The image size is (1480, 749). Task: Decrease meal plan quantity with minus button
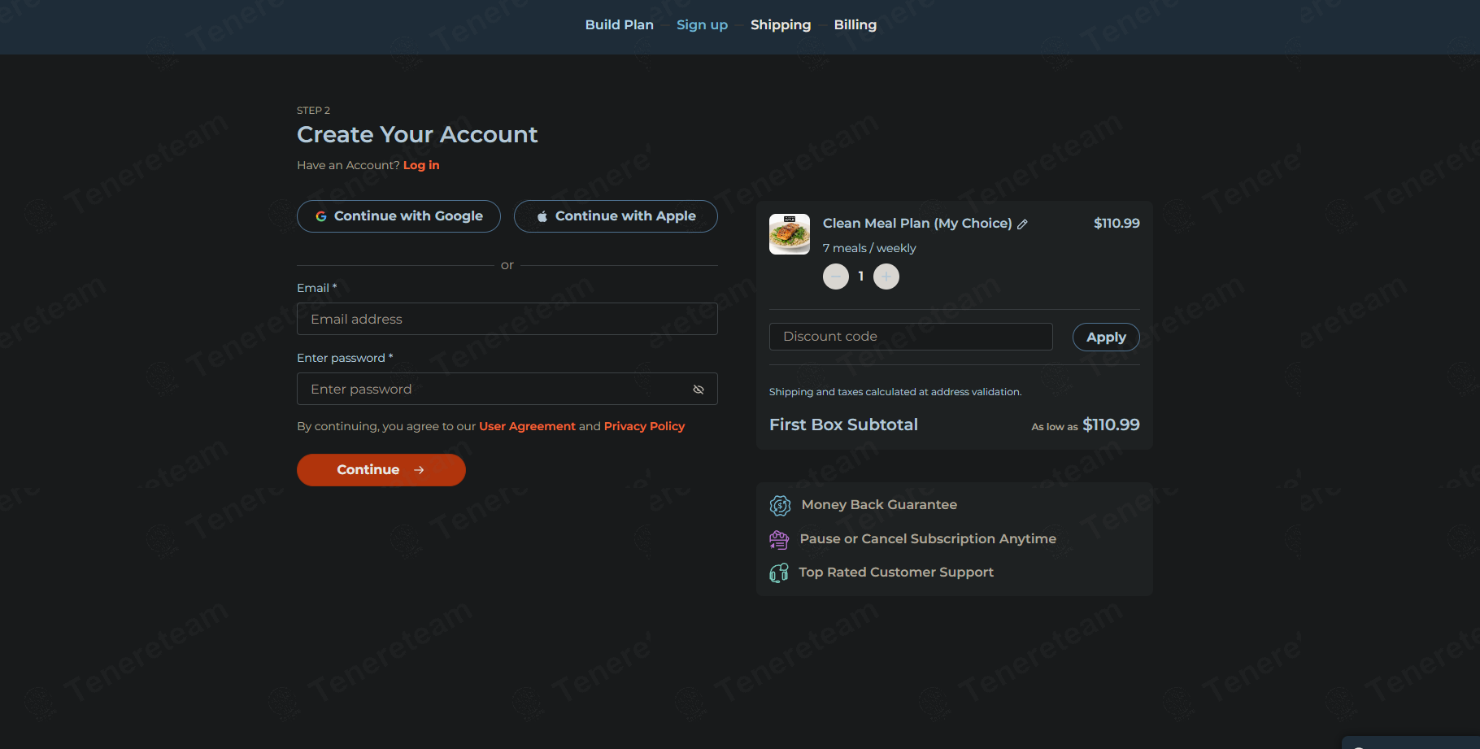click(x=835, y=277)
